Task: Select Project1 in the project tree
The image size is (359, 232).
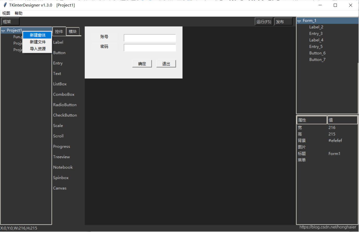Action: (14, 30)
